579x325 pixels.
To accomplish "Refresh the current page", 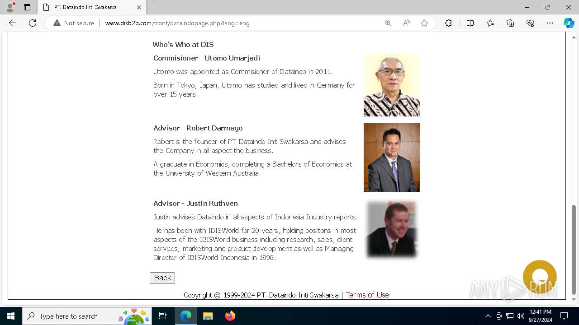I will 33,23.
